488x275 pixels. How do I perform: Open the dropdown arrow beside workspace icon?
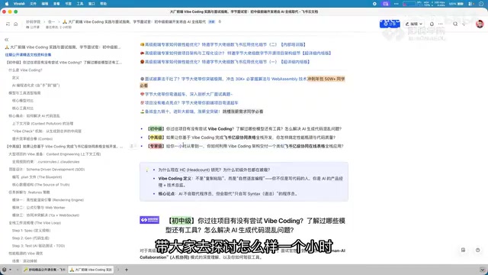click(x=10, y=270)
